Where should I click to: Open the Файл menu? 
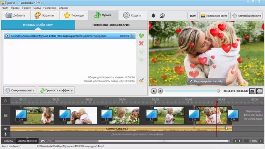click(5, 8)
